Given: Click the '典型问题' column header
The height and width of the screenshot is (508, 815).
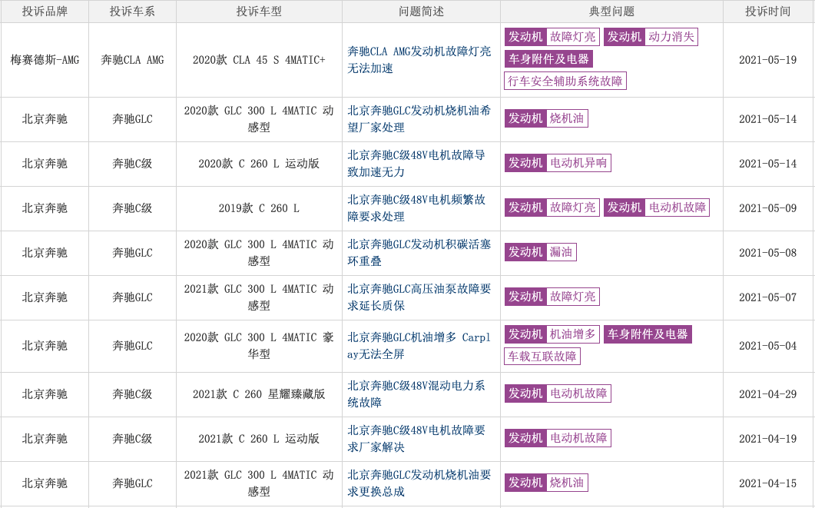Looking at the screenshot, I should pos(611,12).
